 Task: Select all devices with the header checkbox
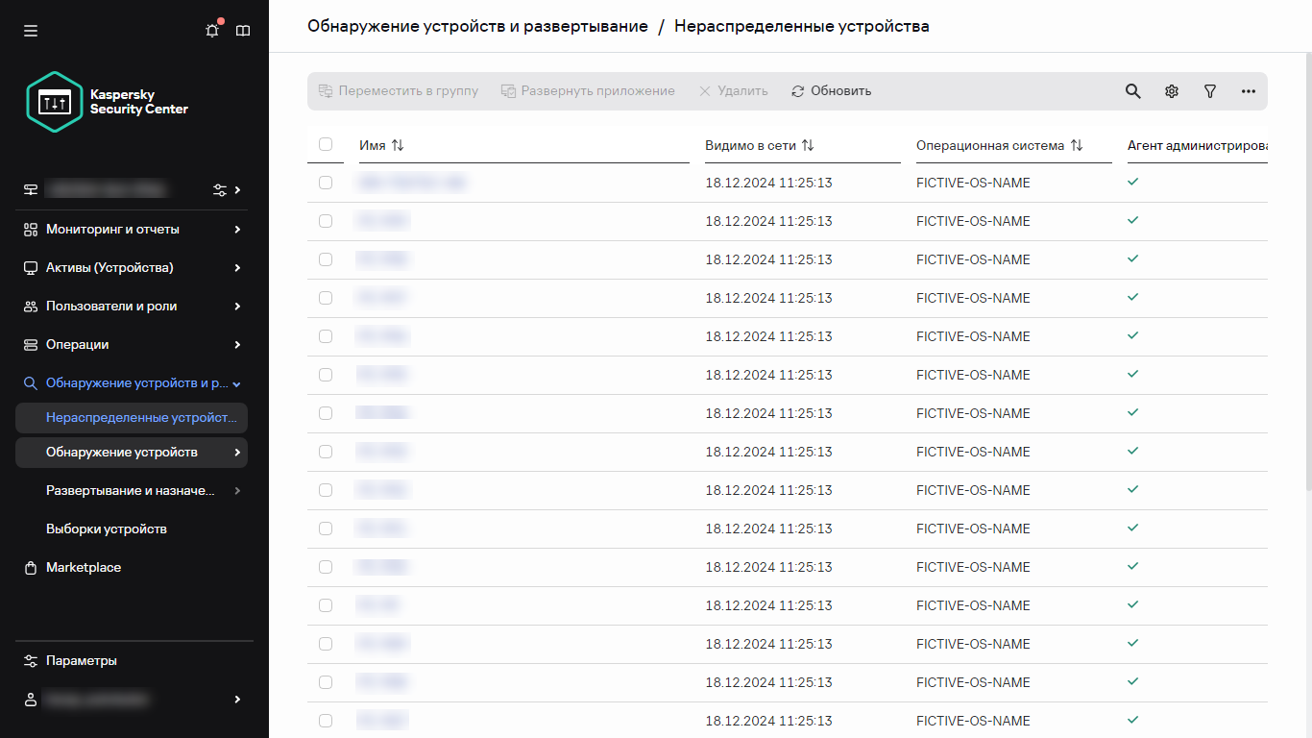pyautogui.click(x=326, y=144)
